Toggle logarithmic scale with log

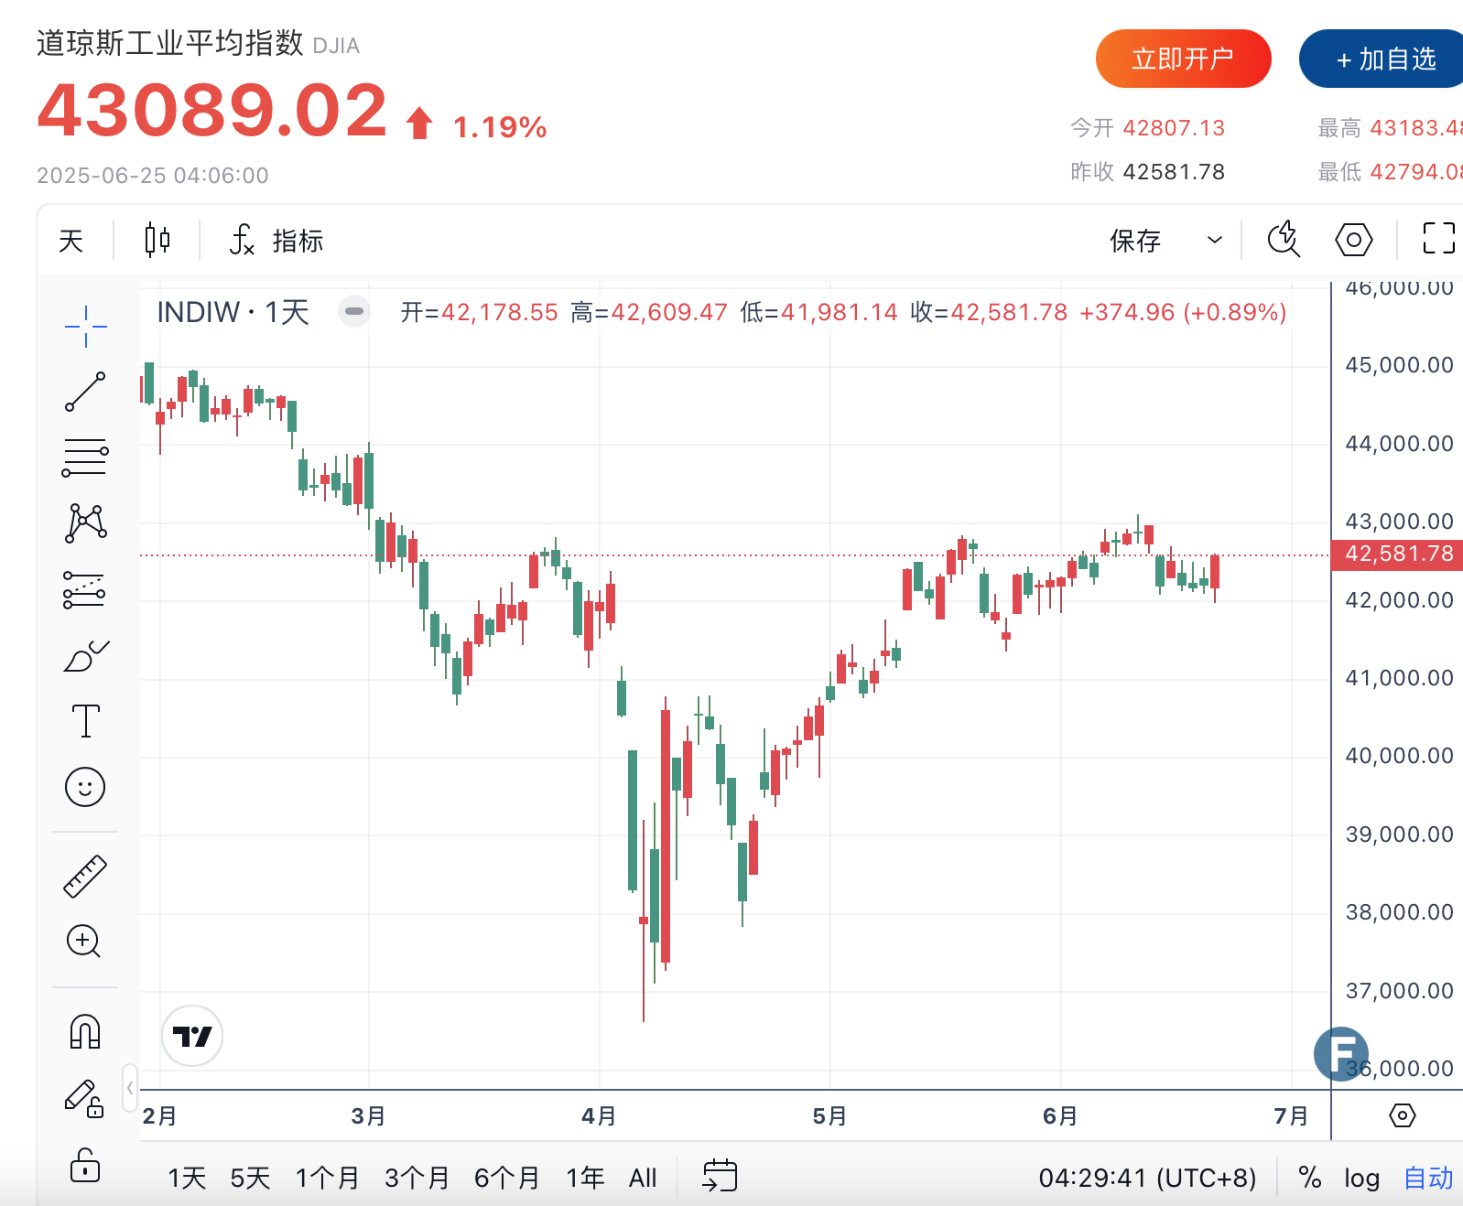coord(1361,1178)
